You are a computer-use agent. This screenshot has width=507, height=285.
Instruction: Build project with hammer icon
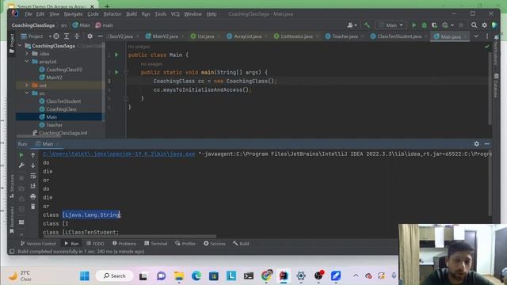pos(367,25)
